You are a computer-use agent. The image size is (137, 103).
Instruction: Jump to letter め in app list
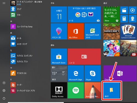tap(11, 33)
